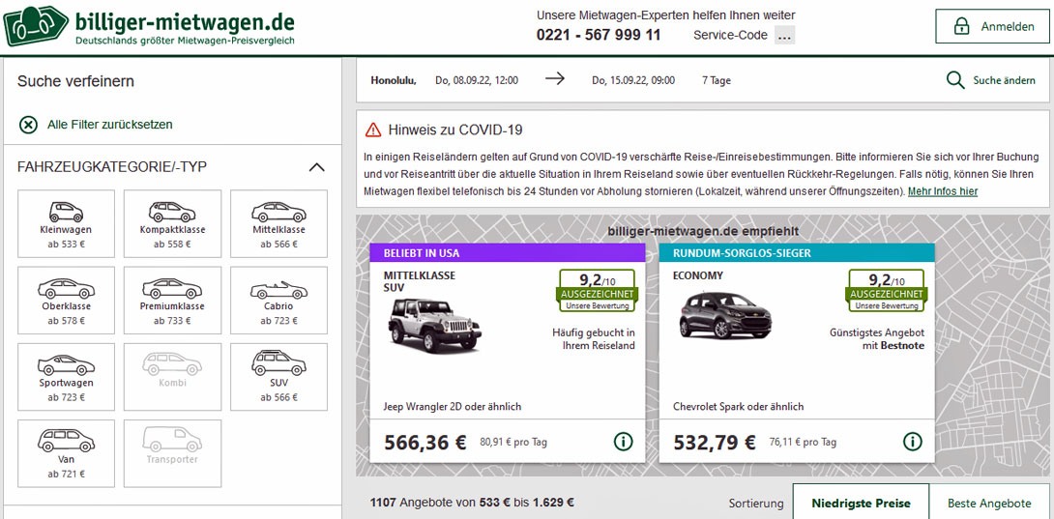Select the Transporter vehicle category
Viewport: 1054px width, 519px height.
[x=172, y=454]
